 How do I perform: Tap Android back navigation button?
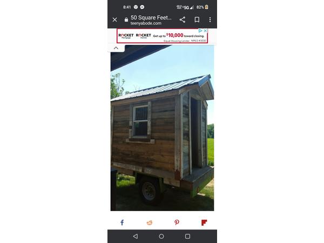(136, 236)
